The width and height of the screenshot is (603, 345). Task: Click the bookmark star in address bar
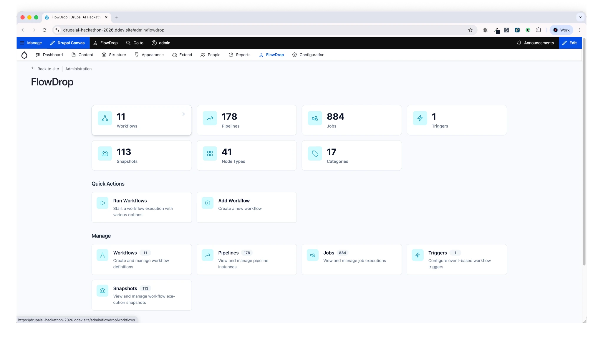tap(470, 30)
